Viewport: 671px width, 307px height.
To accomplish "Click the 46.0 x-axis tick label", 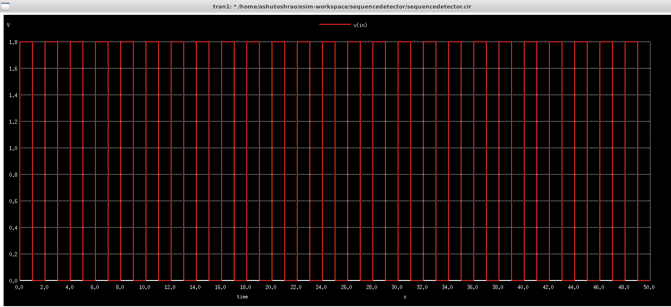I will 598,287.
